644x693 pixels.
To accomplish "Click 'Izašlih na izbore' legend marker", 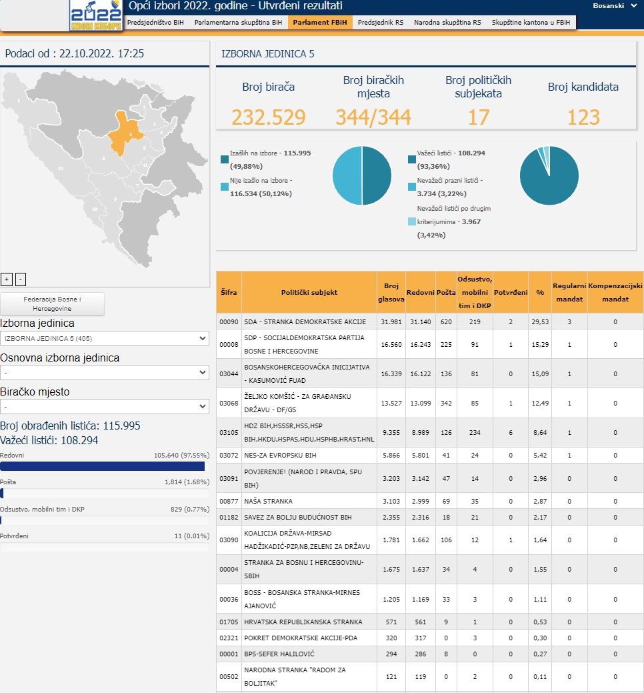I will 224,159.
